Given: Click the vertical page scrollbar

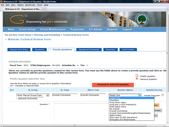Looking at the screenshot, I should 167,53.
